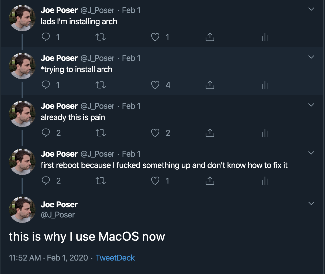This screenshot has height=274, width=325.
Task: View analytics for "already this is pain" tweet
Action: click(265, 133)
